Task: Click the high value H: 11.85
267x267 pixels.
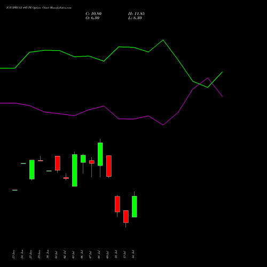Action: [x=136, y=14]
